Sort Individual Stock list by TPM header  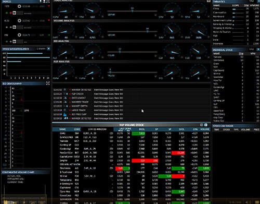241,54
